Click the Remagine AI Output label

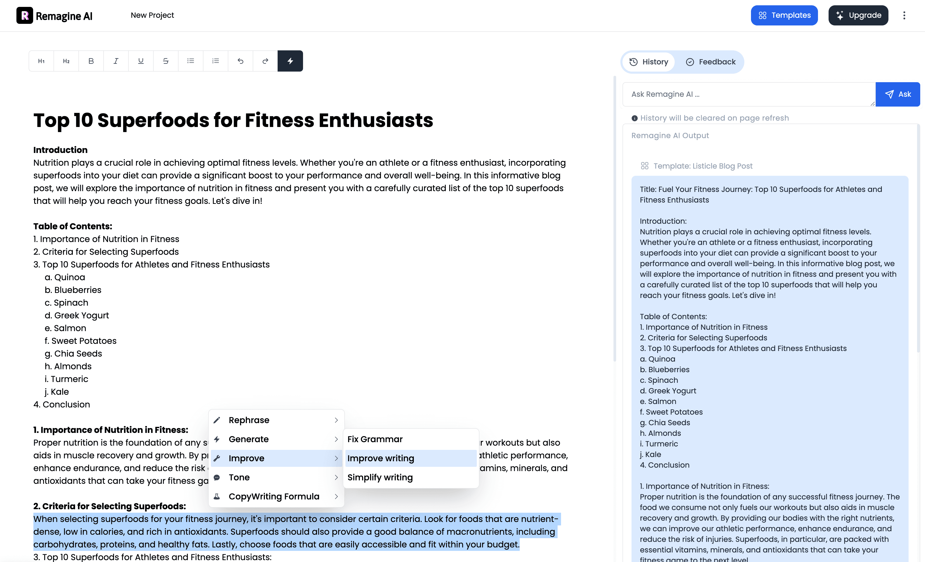(x=670, y=136)
